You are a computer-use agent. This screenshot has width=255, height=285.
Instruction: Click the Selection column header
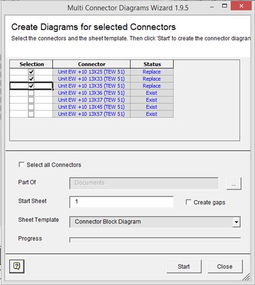coord(31,64)
